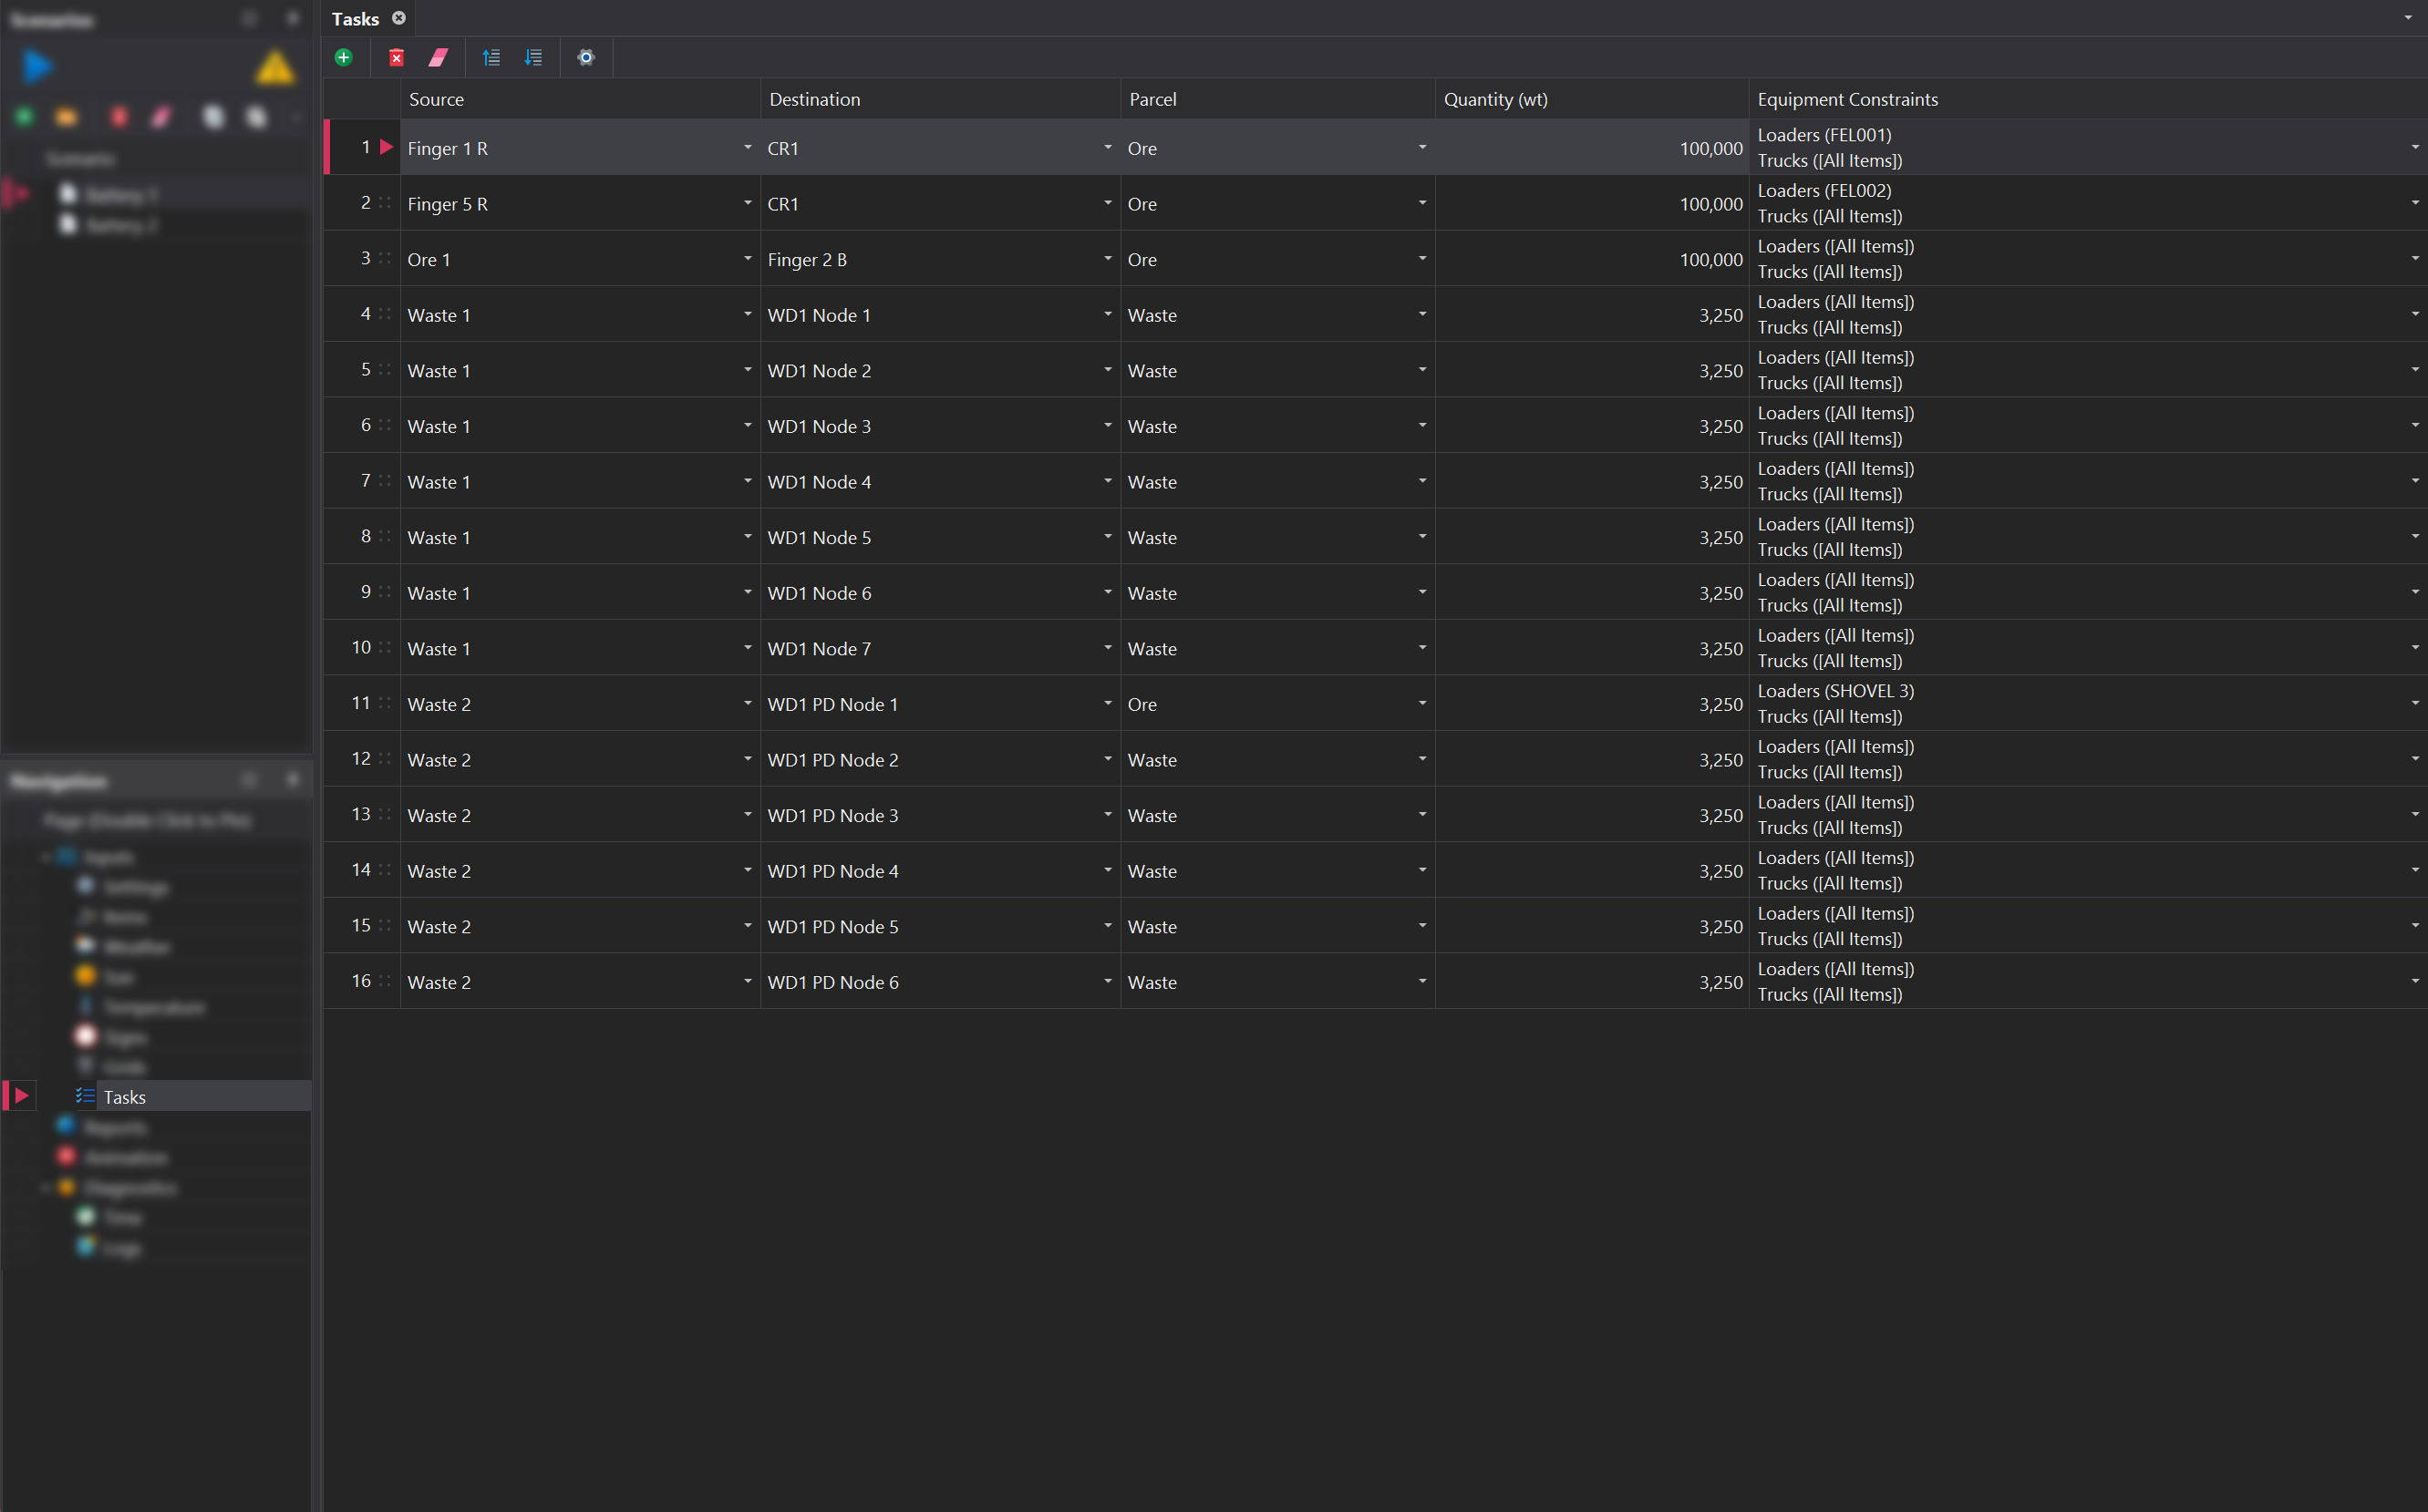This screenshot has height=1512, width=2428.
Task: Select Tasks in the Navigation tree
Action: pos(124,1096)
